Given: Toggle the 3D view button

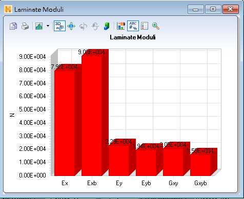Looking at the screenshot, I should pos(59,26).
